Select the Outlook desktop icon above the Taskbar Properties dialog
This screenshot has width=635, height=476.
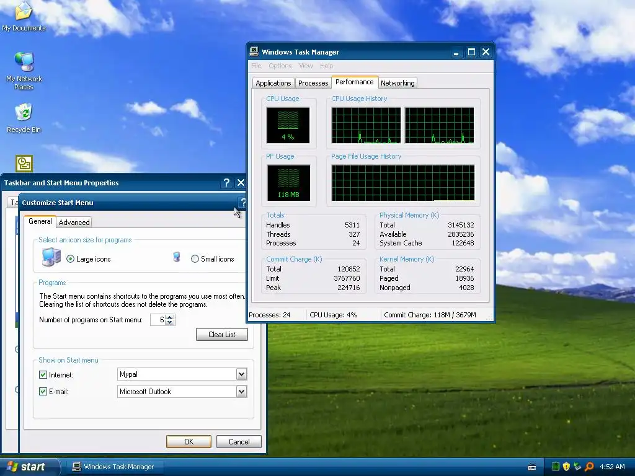24,164
